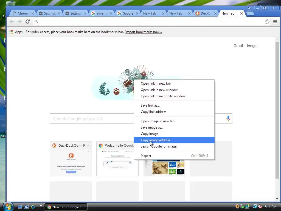Viewport: 281px width, 211px height.
Task: Close the advanced Google search tab
Action: [111, 13]
